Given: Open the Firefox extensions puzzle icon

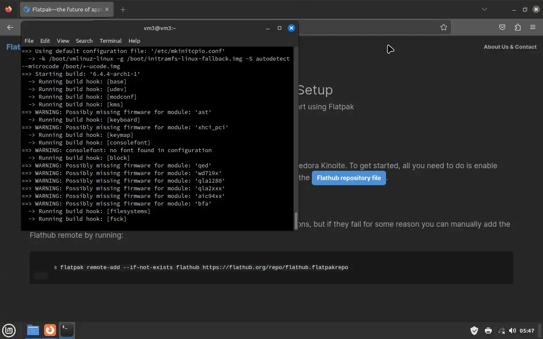Looking at the screenshot, I should click(518, 27).
